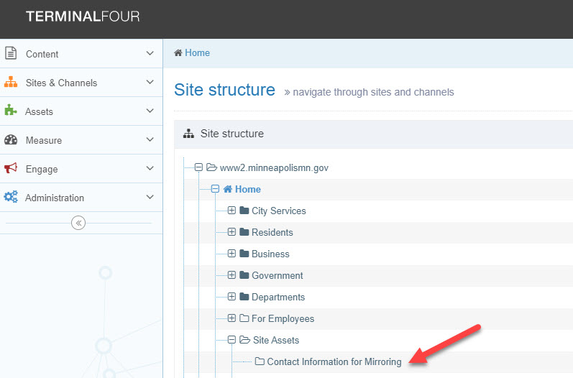Click the Administration gears icon
This screenshot has width=573, height=378.
pyautogui.click(x=11, y=196)
